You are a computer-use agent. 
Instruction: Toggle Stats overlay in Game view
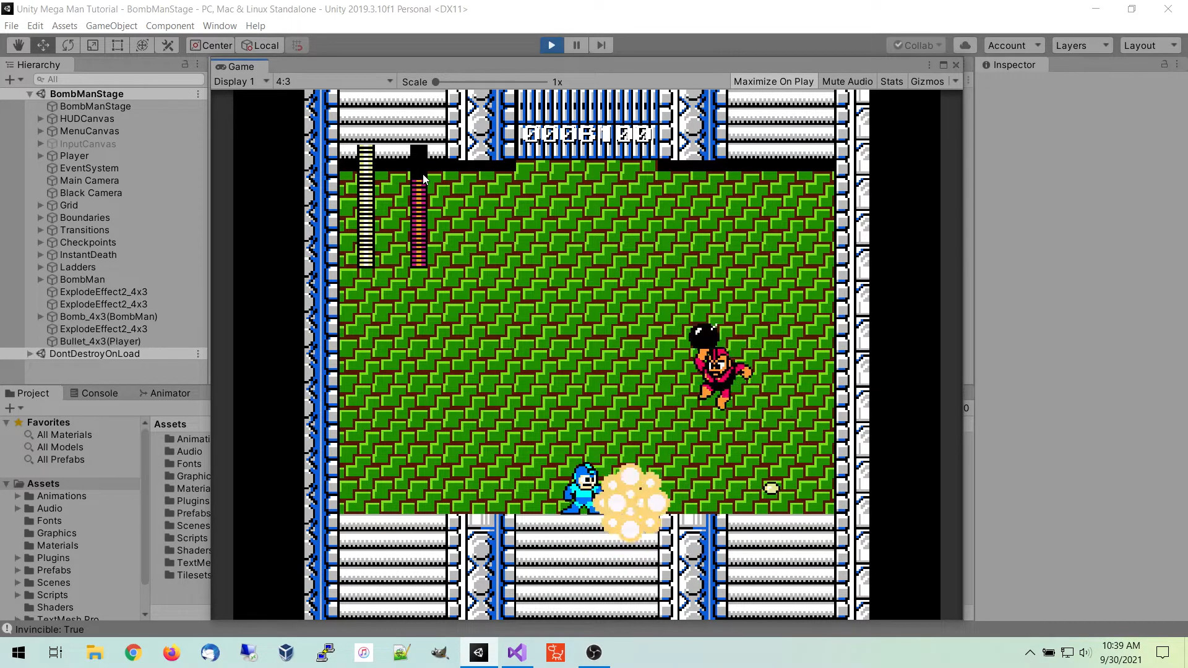coord(891,81)
